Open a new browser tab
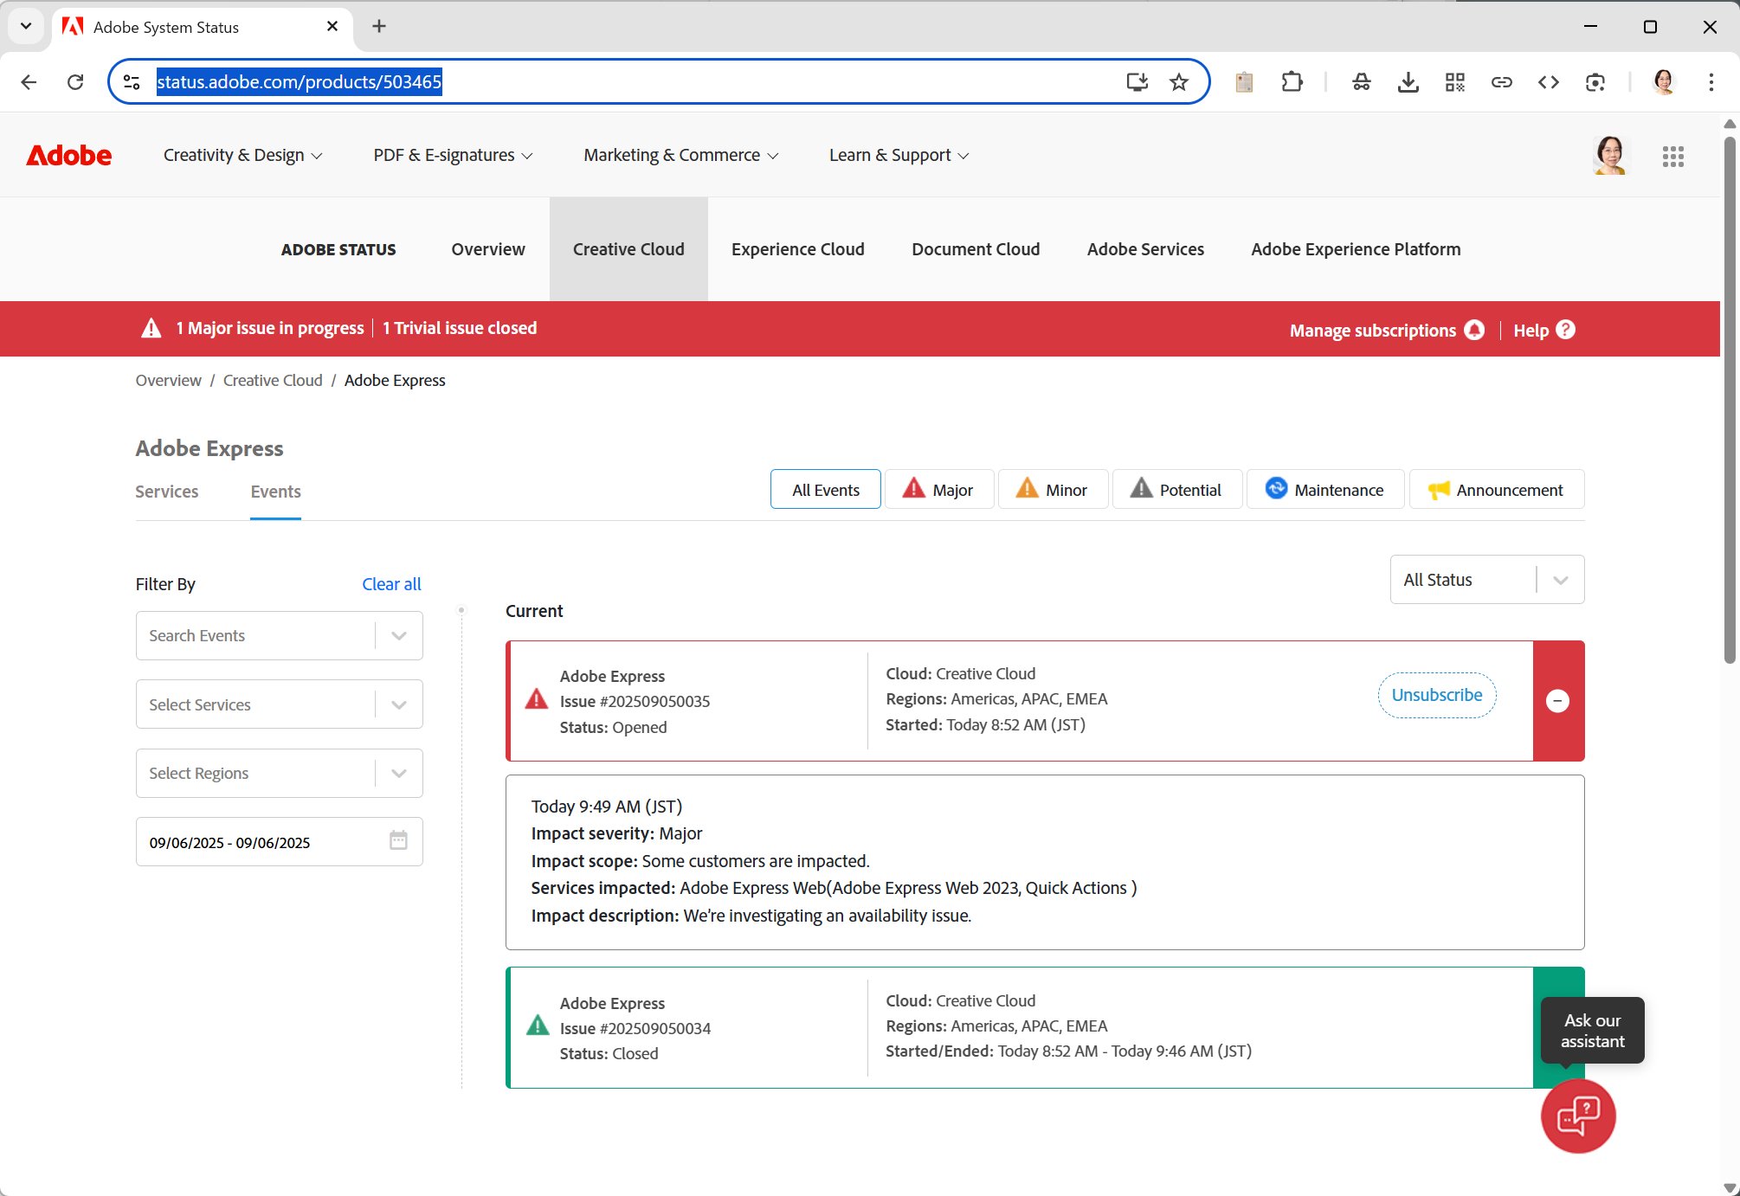Viewport: 1740px width, 1196px height. pyautogui.click(x=379, y=26)
